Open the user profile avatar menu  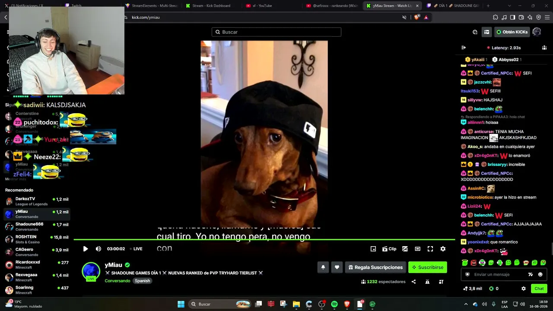(x=537, y=32)
